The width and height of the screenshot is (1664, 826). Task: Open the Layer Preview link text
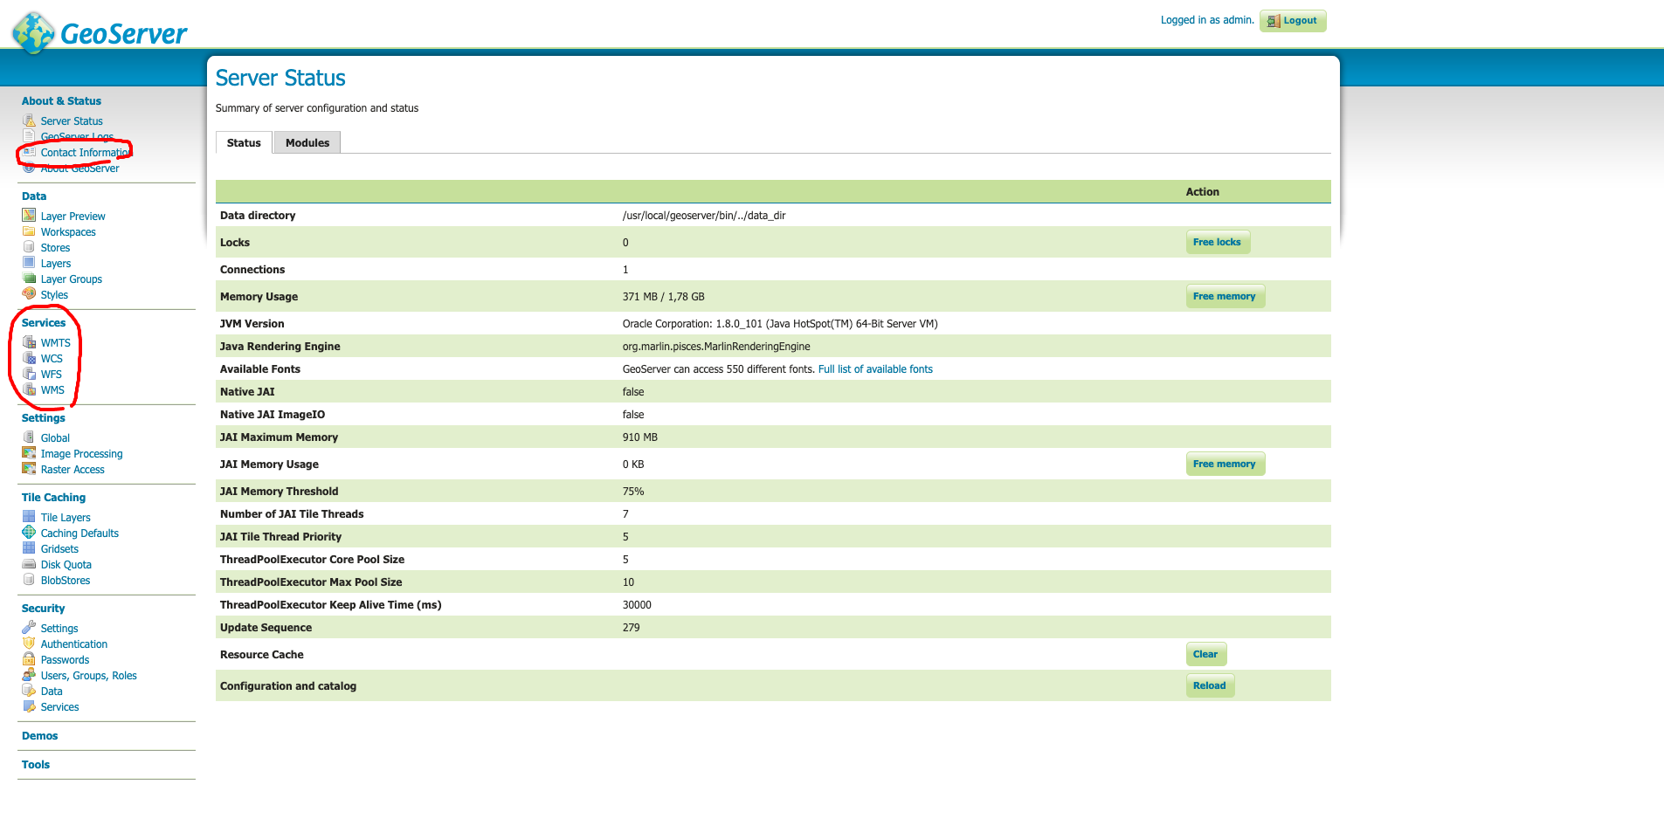pos(73,217)
